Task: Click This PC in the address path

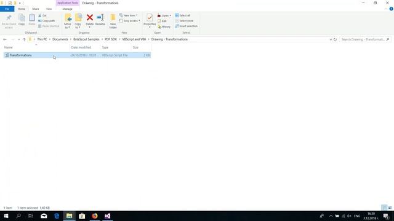Action: (x=42, y=39)
